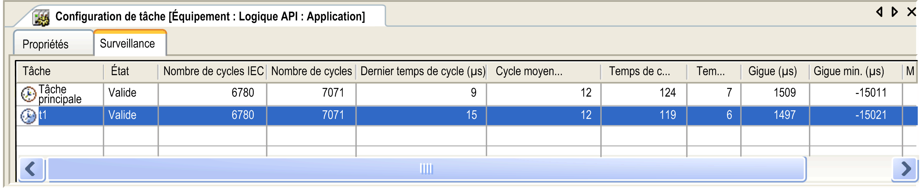The height and width of the screenshot is (188, 922).
Task: Select the Surveillance tab
Action: pos(127,43)
